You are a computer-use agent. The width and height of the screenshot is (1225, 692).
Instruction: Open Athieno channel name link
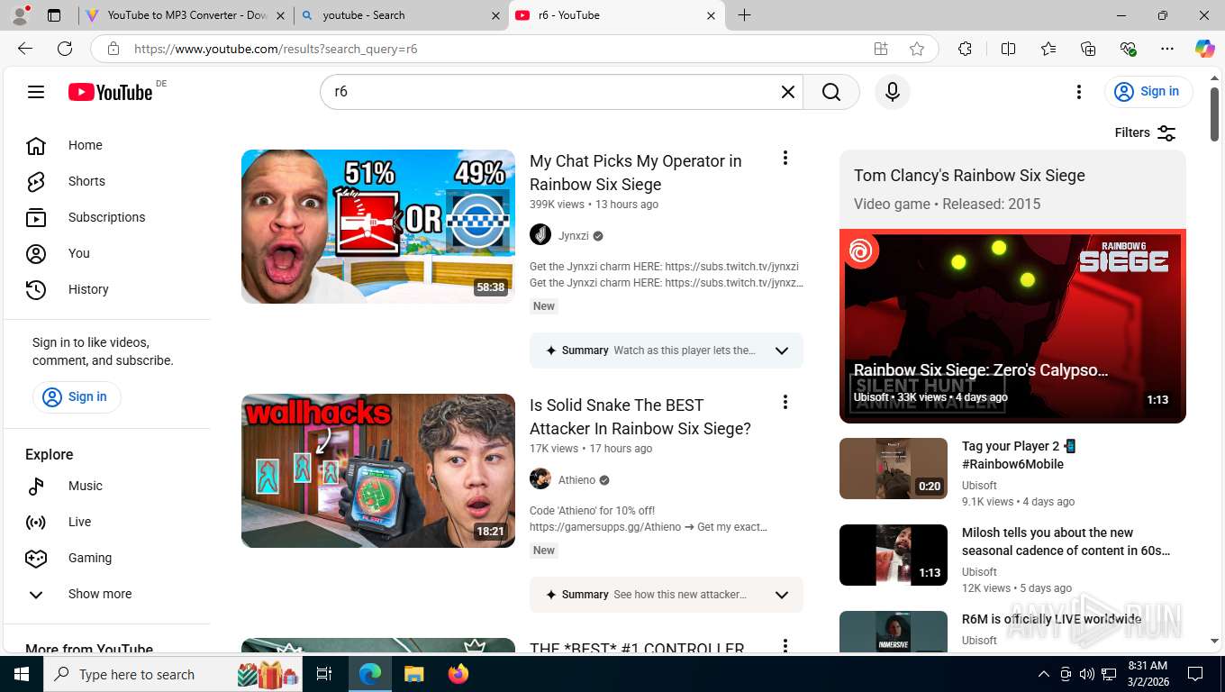(x=576, y=479)
